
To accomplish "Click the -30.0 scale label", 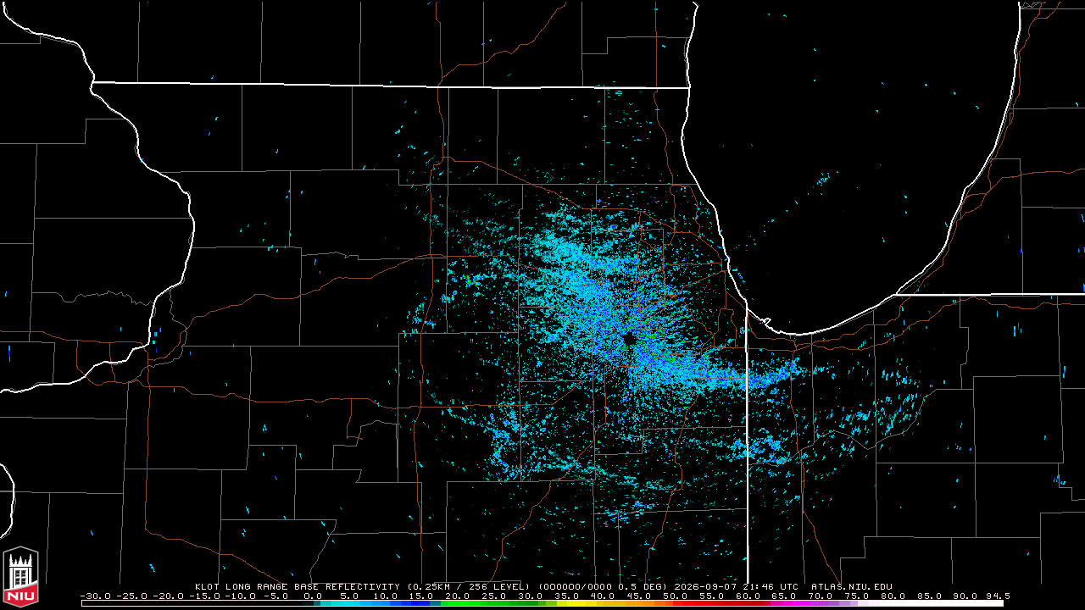I will tap(95, 596).
